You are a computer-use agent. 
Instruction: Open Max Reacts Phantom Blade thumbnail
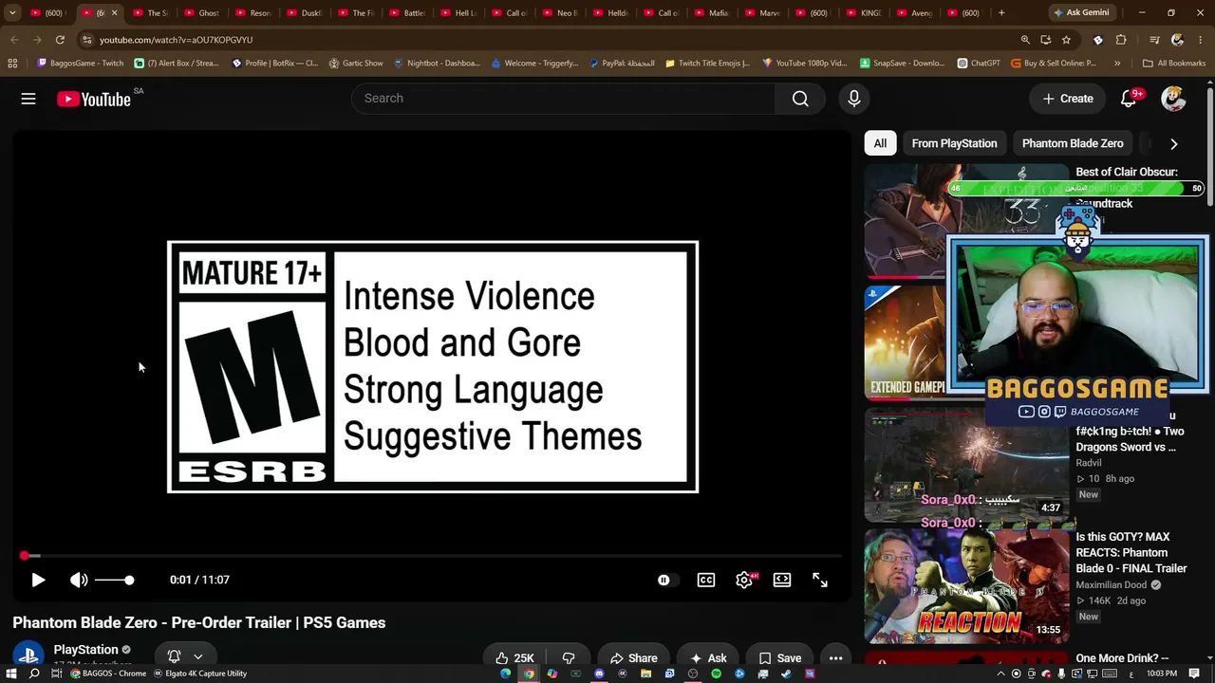(x=966, y=586)
